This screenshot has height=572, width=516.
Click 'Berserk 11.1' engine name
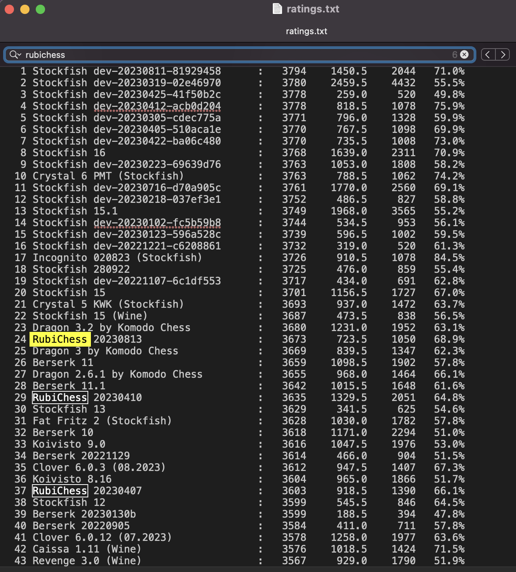[x=69, y=386]
